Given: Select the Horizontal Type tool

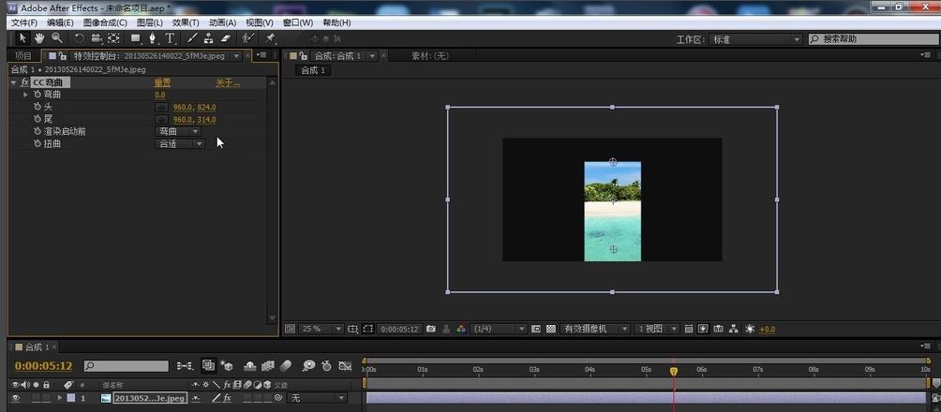Looking at the screenshot, I should point(171,38).
